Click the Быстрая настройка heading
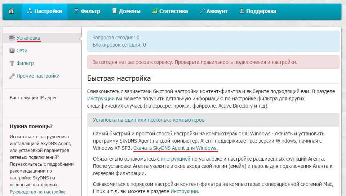Image resolution: width=346 pixels, height=196 pixels. [x=119, y=78]
